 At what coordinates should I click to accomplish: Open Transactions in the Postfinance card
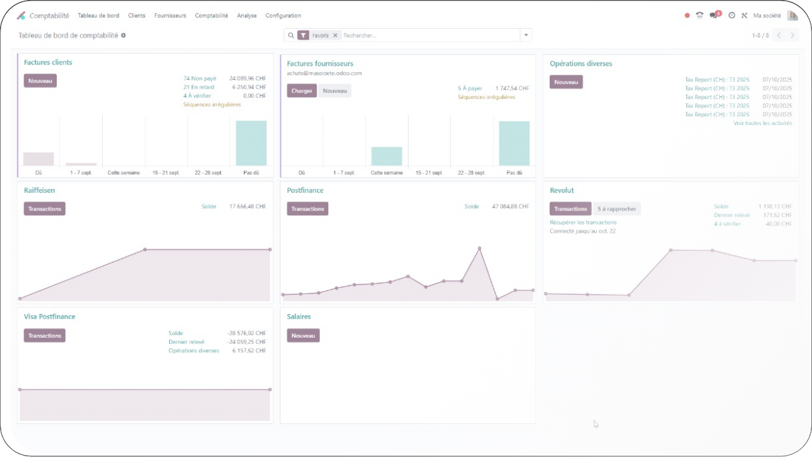[308, 209]
